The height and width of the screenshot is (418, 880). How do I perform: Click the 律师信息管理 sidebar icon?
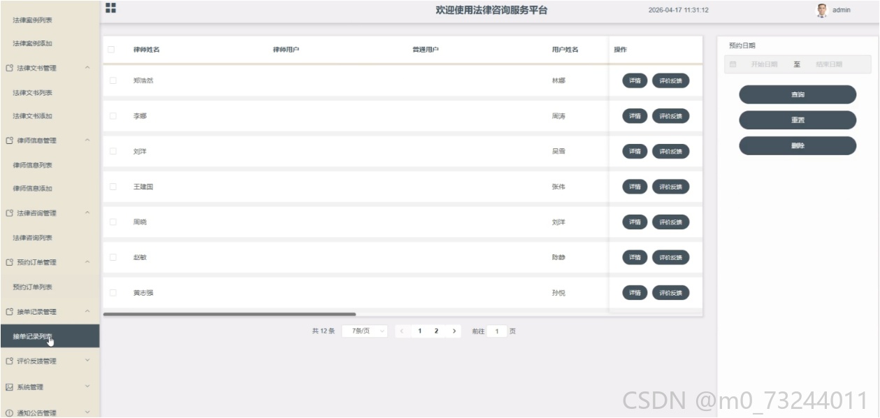[10, 140]
